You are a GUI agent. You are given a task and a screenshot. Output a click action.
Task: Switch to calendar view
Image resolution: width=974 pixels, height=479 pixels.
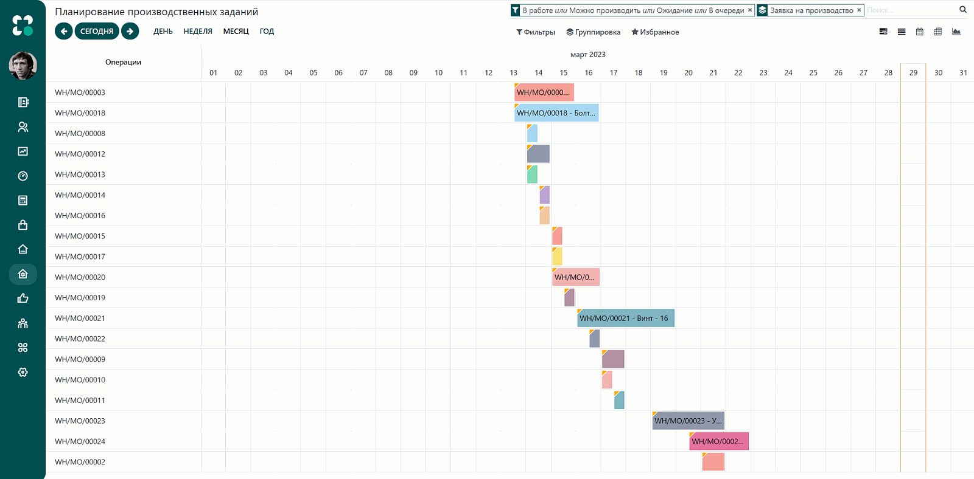[920, 32]
